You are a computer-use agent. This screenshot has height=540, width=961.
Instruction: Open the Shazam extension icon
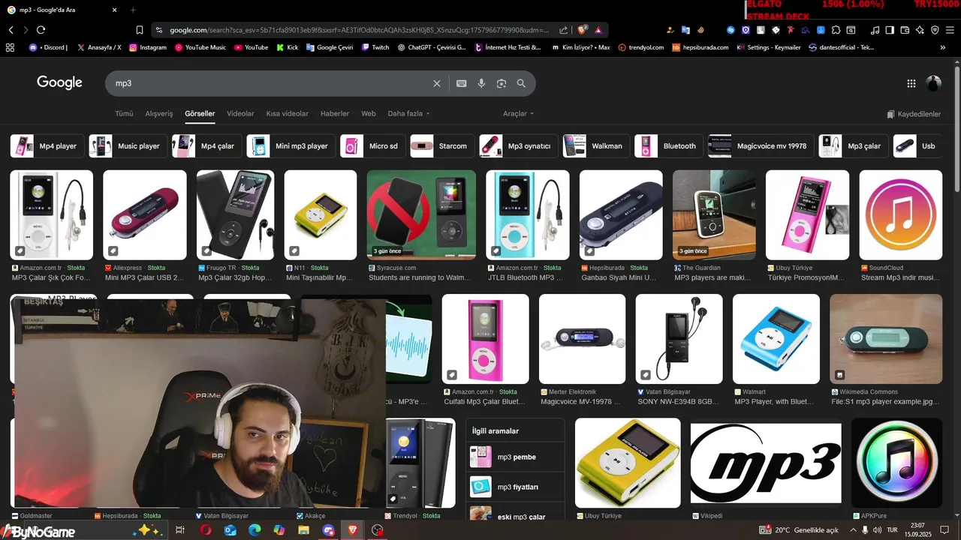tap(731, 30)
